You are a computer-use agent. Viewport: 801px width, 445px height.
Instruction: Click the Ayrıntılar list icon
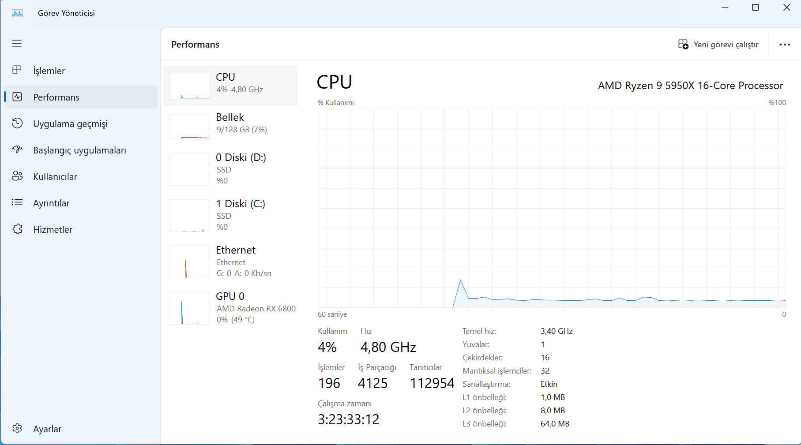click(x=17, y=202)
